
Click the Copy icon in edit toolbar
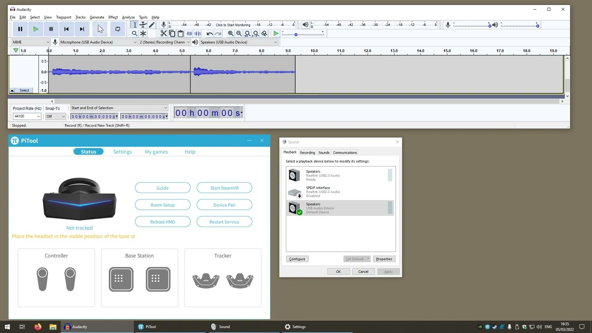click(172, 33)
